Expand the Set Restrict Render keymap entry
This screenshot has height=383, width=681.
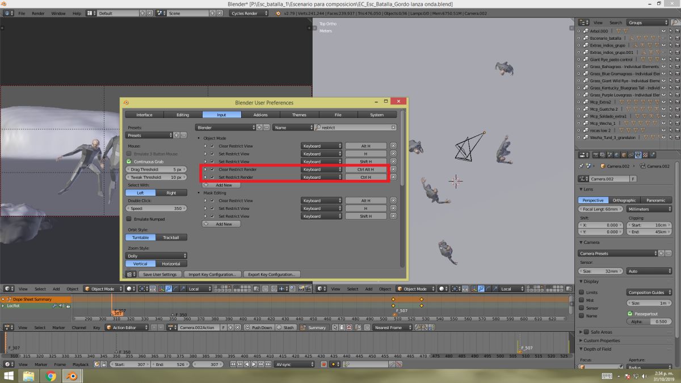205,177
